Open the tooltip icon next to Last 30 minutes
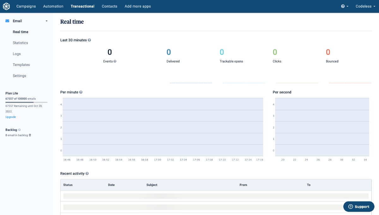Screen dimensions: 379x215 [89, 40]
